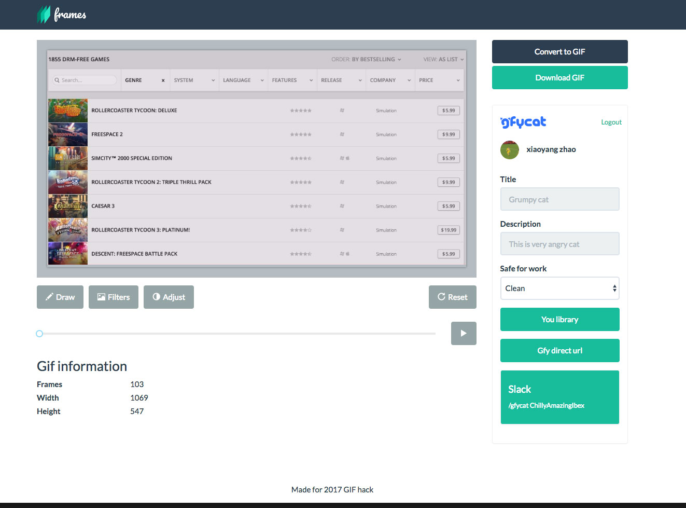Open the Adjust controls

pos(169,297)
